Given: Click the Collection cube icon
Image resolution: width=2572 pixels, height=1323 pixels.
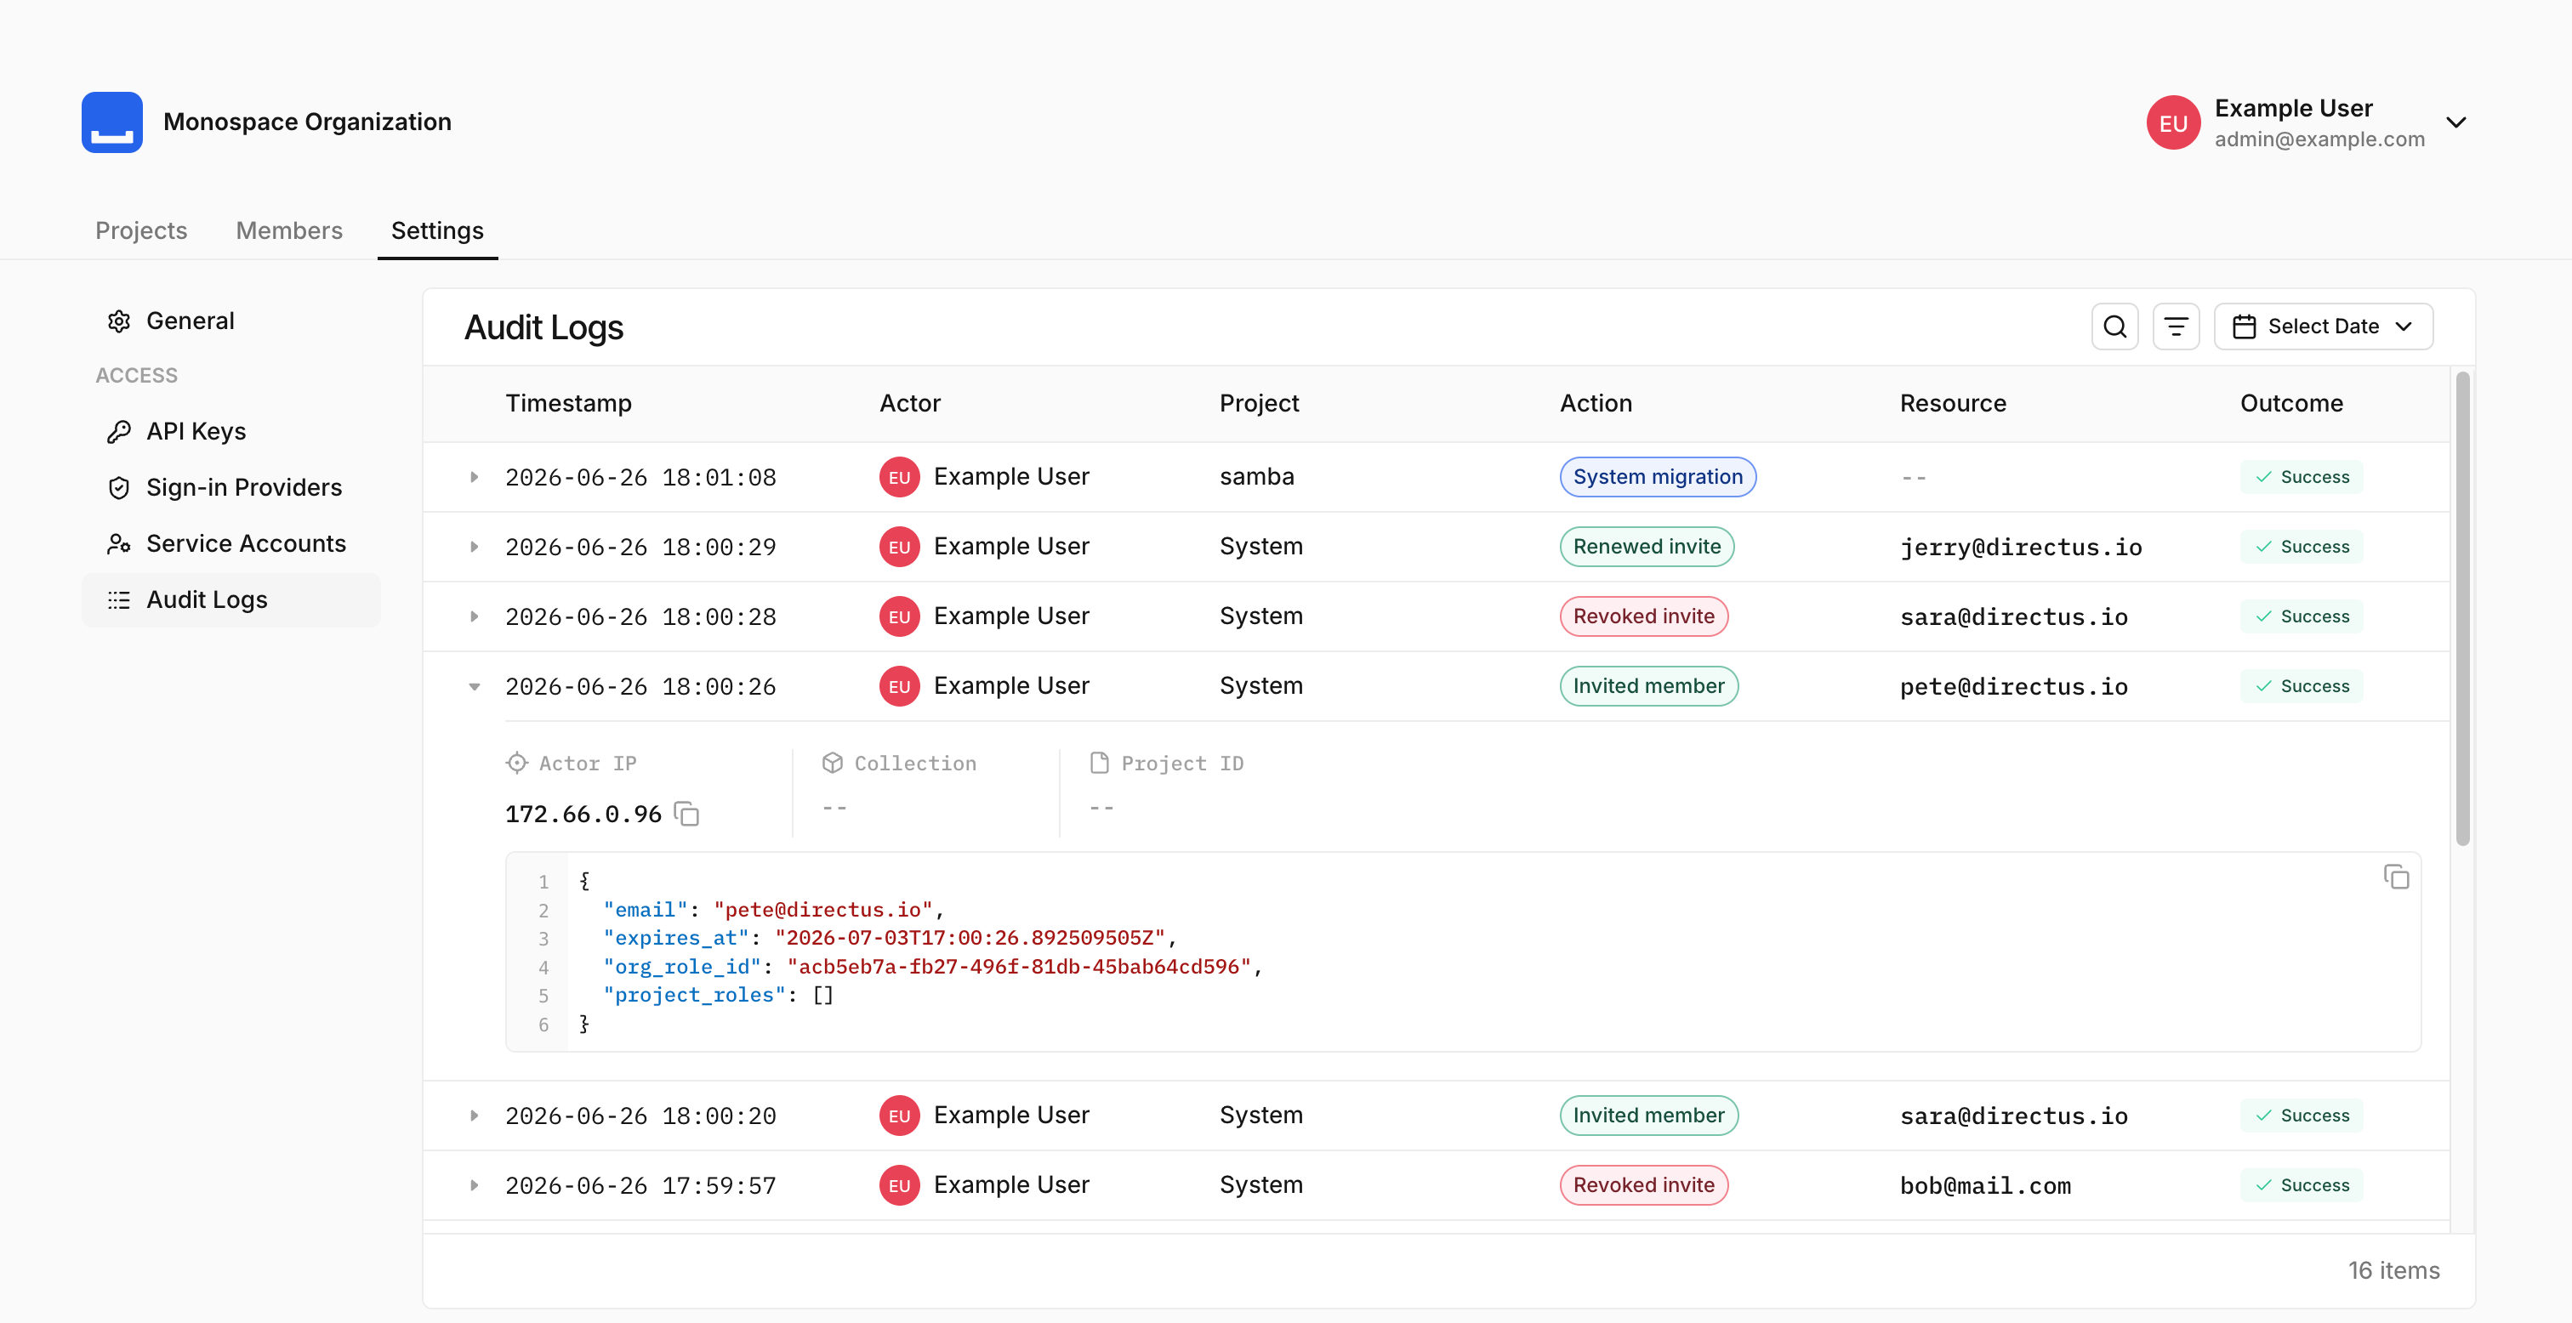Looking at the screenshot, I should (x=832, y=763).
